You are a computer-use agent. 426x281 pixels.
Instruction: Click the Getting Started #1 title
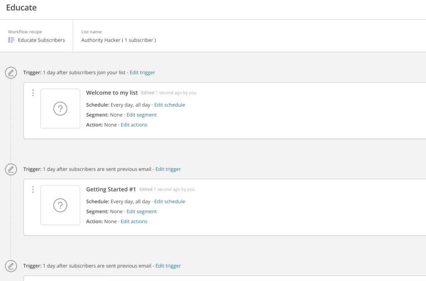111,189
